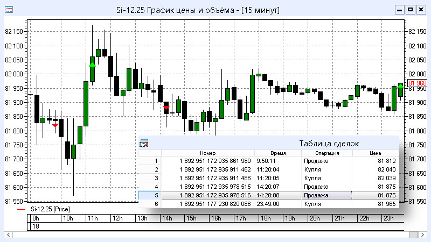Click the red sell marker near 9h
This screenshot has width=431, height=242.
click(x=55, y=124)
